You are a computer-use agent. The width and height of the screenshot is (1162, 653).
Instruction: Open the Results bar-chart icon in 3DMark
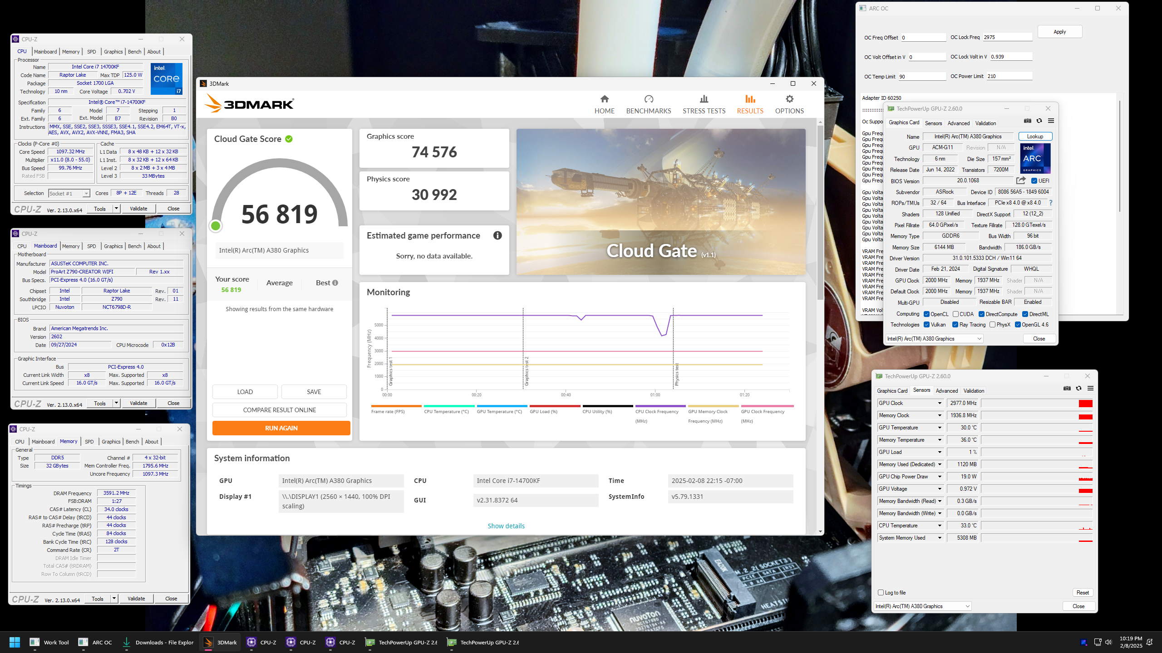(750, 99)
